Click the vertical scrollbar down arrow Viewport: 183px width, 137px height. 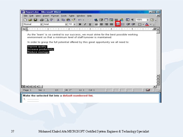click(x=158, y=76)
